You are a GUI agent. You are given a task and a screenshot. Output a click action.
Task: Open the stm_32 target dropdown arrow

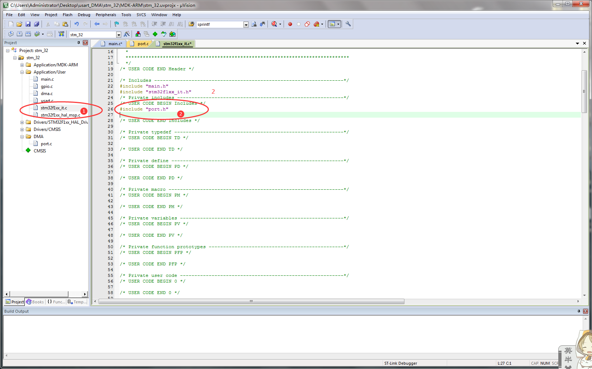[119, 34]
